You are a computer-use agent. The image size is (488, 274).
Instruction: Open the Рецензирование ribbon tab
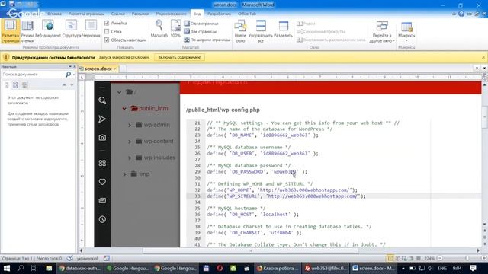pos(171,14)
